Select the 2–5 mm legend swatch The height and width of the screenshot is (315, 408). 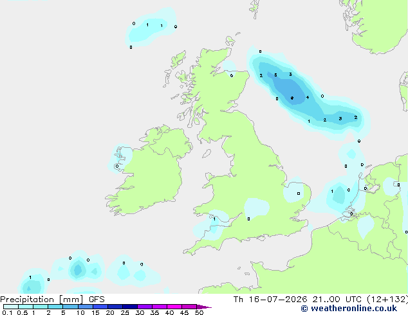55,307
